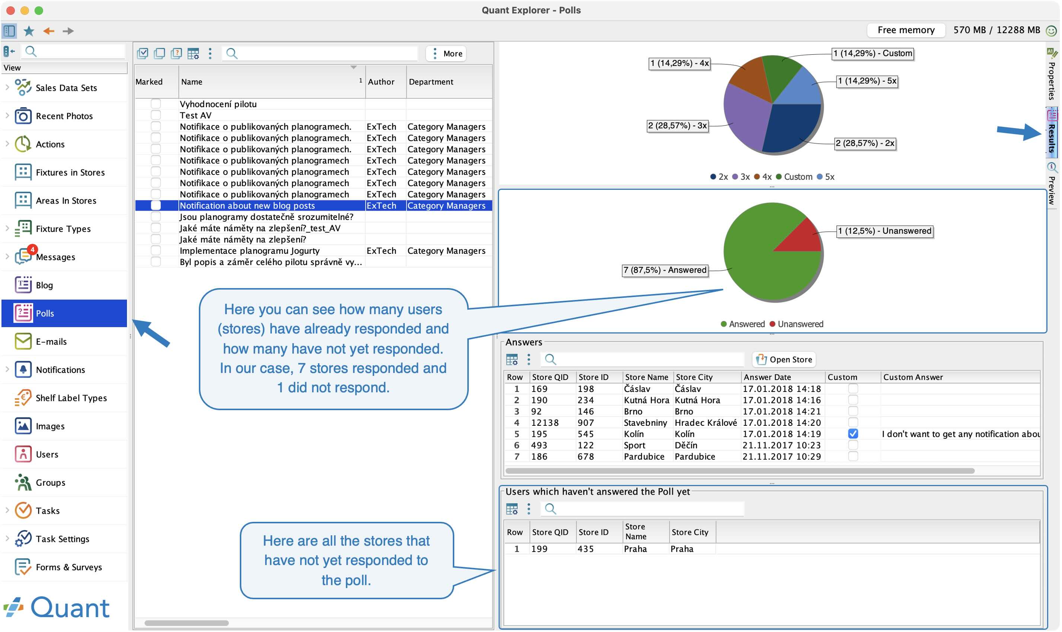This screenshot has width=1062, height=632.
Task: Click the mark-all checkbox icon in polls toolbar
Action: (143, 53)
